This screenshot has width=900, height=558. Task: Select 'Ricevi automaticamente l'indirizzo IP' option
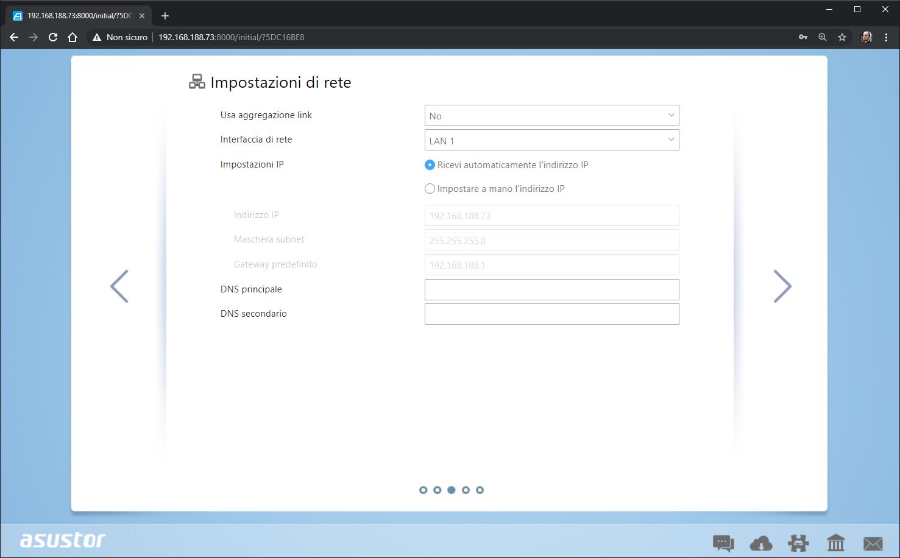click(430, 165)
